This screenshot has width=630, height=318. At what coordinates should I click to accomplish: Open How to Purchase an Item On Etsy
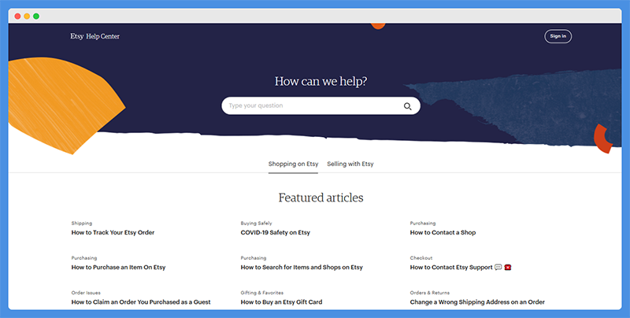[x=119, y=268]
